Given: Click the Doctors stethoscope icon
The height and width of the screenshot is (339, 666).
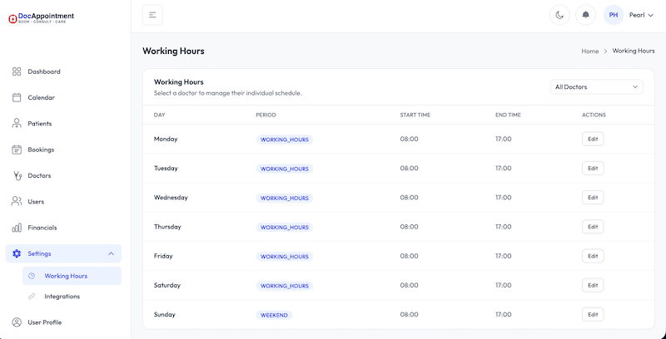Looking at the screenshot, I should click(17, 175).
